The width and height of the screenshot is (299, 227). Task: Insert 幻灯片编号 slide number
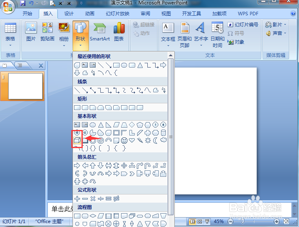tap(243, 25)
